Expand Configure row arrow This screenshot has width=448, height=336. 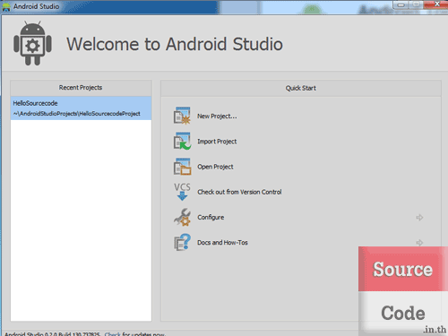(x=419, y=218)
